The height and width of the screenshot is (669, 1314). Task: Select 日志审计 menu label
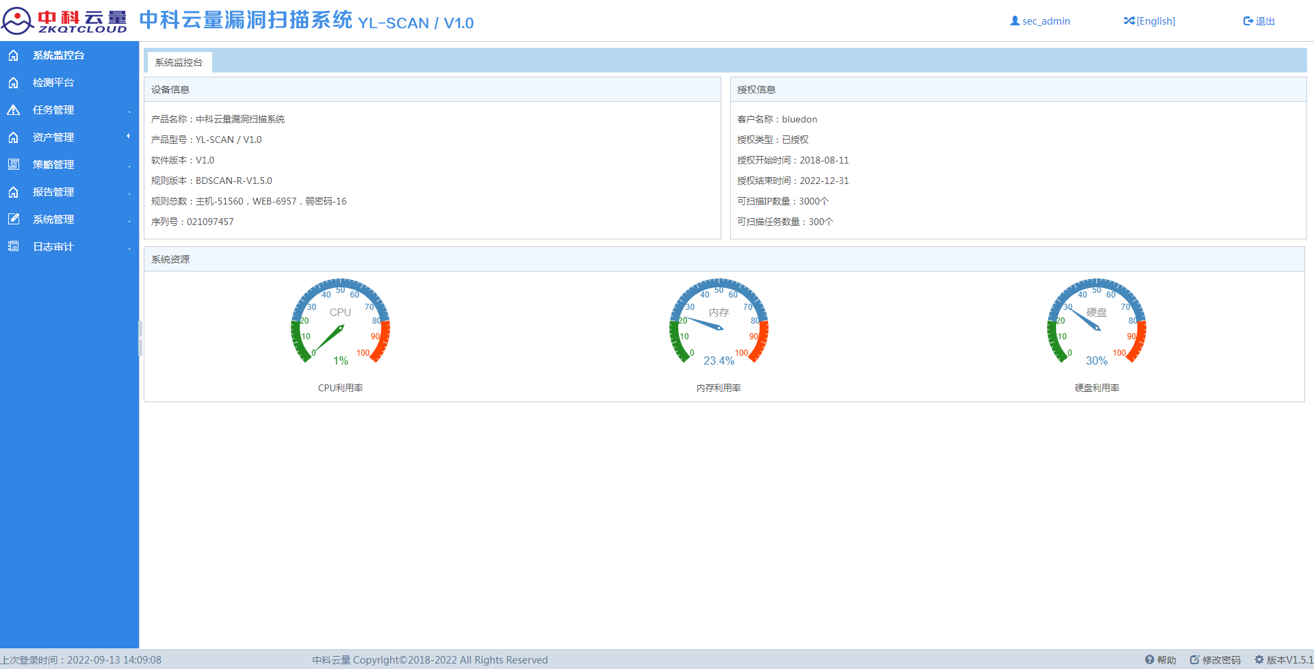[53, 247]
